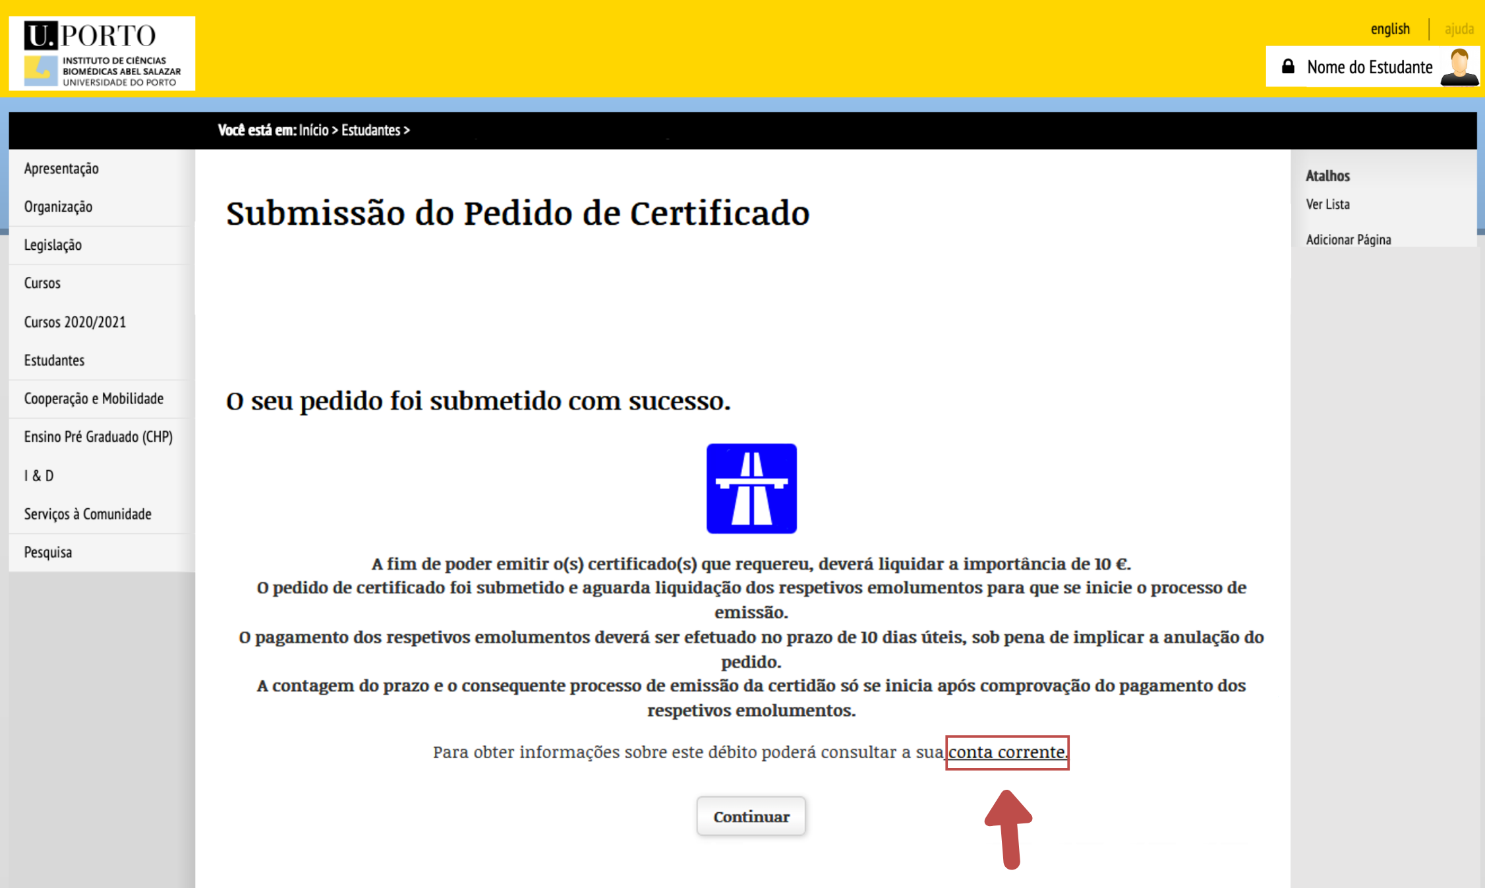Click Ver Lista under Atalhos
Screen dimensions: 1485x888
pyautogui.click(x=1327, y=204)
